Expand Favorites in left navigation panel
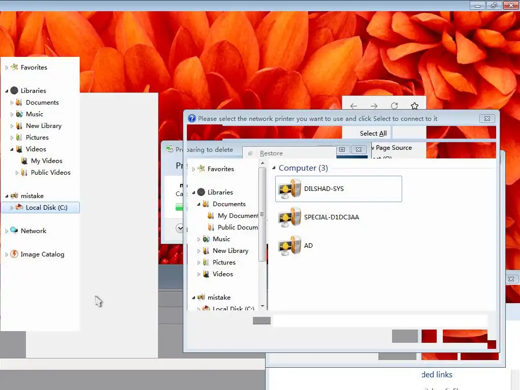Screen dimensions: 520x390 point(7,68)
